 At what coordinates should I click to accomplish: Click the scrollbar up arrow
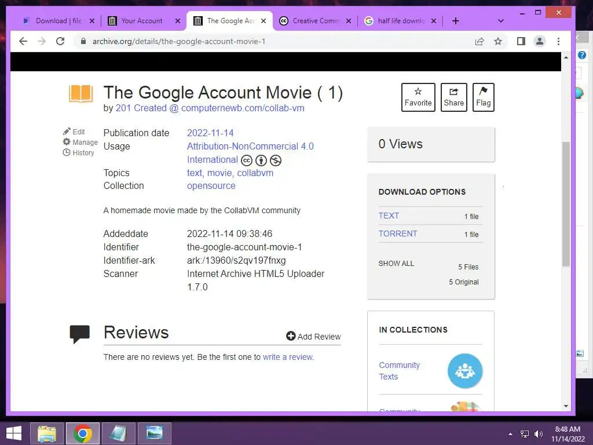566,57
